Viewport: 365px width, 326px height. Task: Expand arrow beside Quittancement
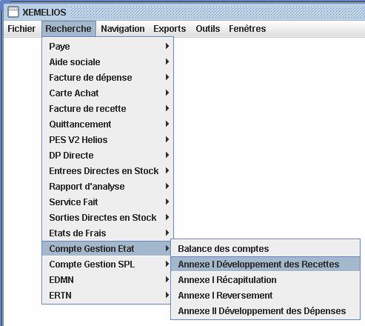pyautogui.click(x=167, y=124)
